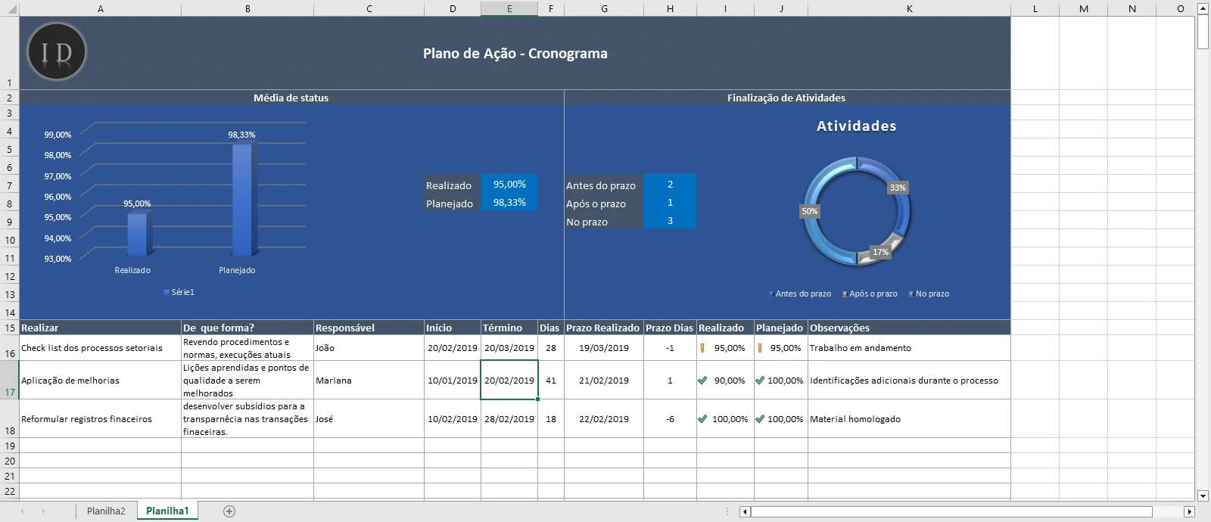Add a new sheet with the plus button
The image size is (1211, 522).
[x=229, y=511]
